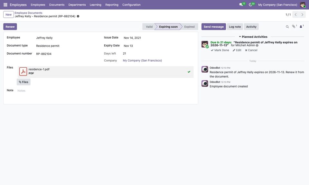
Task: Set status to Expired
Action: (189, 27)
